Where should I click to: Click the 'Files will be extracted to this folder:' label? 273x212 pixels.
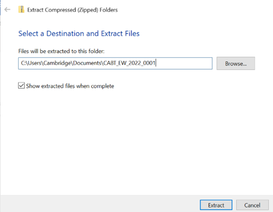(x=61, y=51)
